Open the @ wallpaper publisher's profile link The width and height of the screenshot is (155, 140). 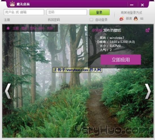(97, 30)
